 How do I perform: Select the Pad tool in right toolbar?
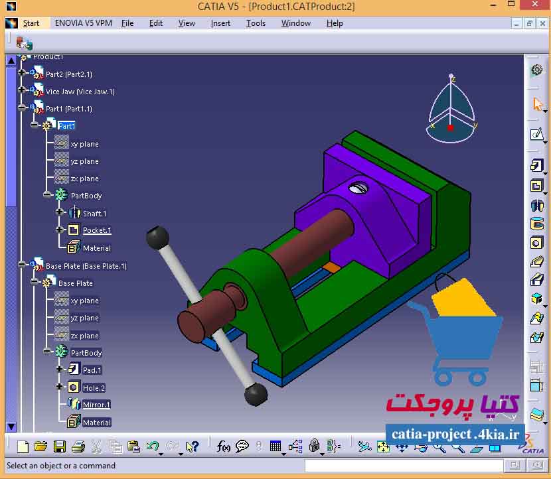pos(536,165)
